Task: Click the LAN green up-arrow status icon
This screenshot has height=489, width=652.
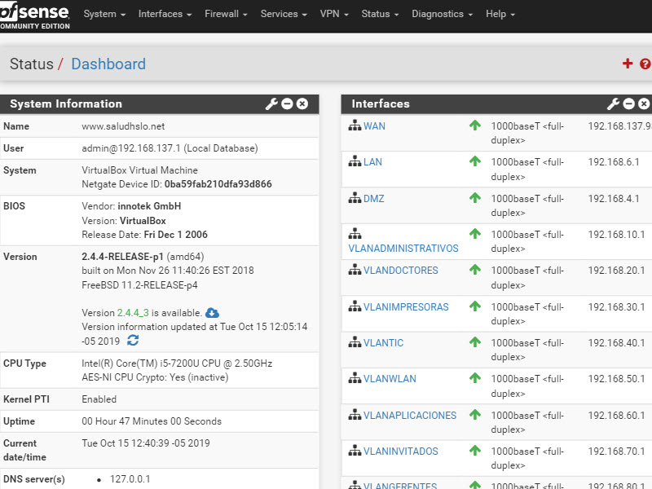Action: click(475, 161)
